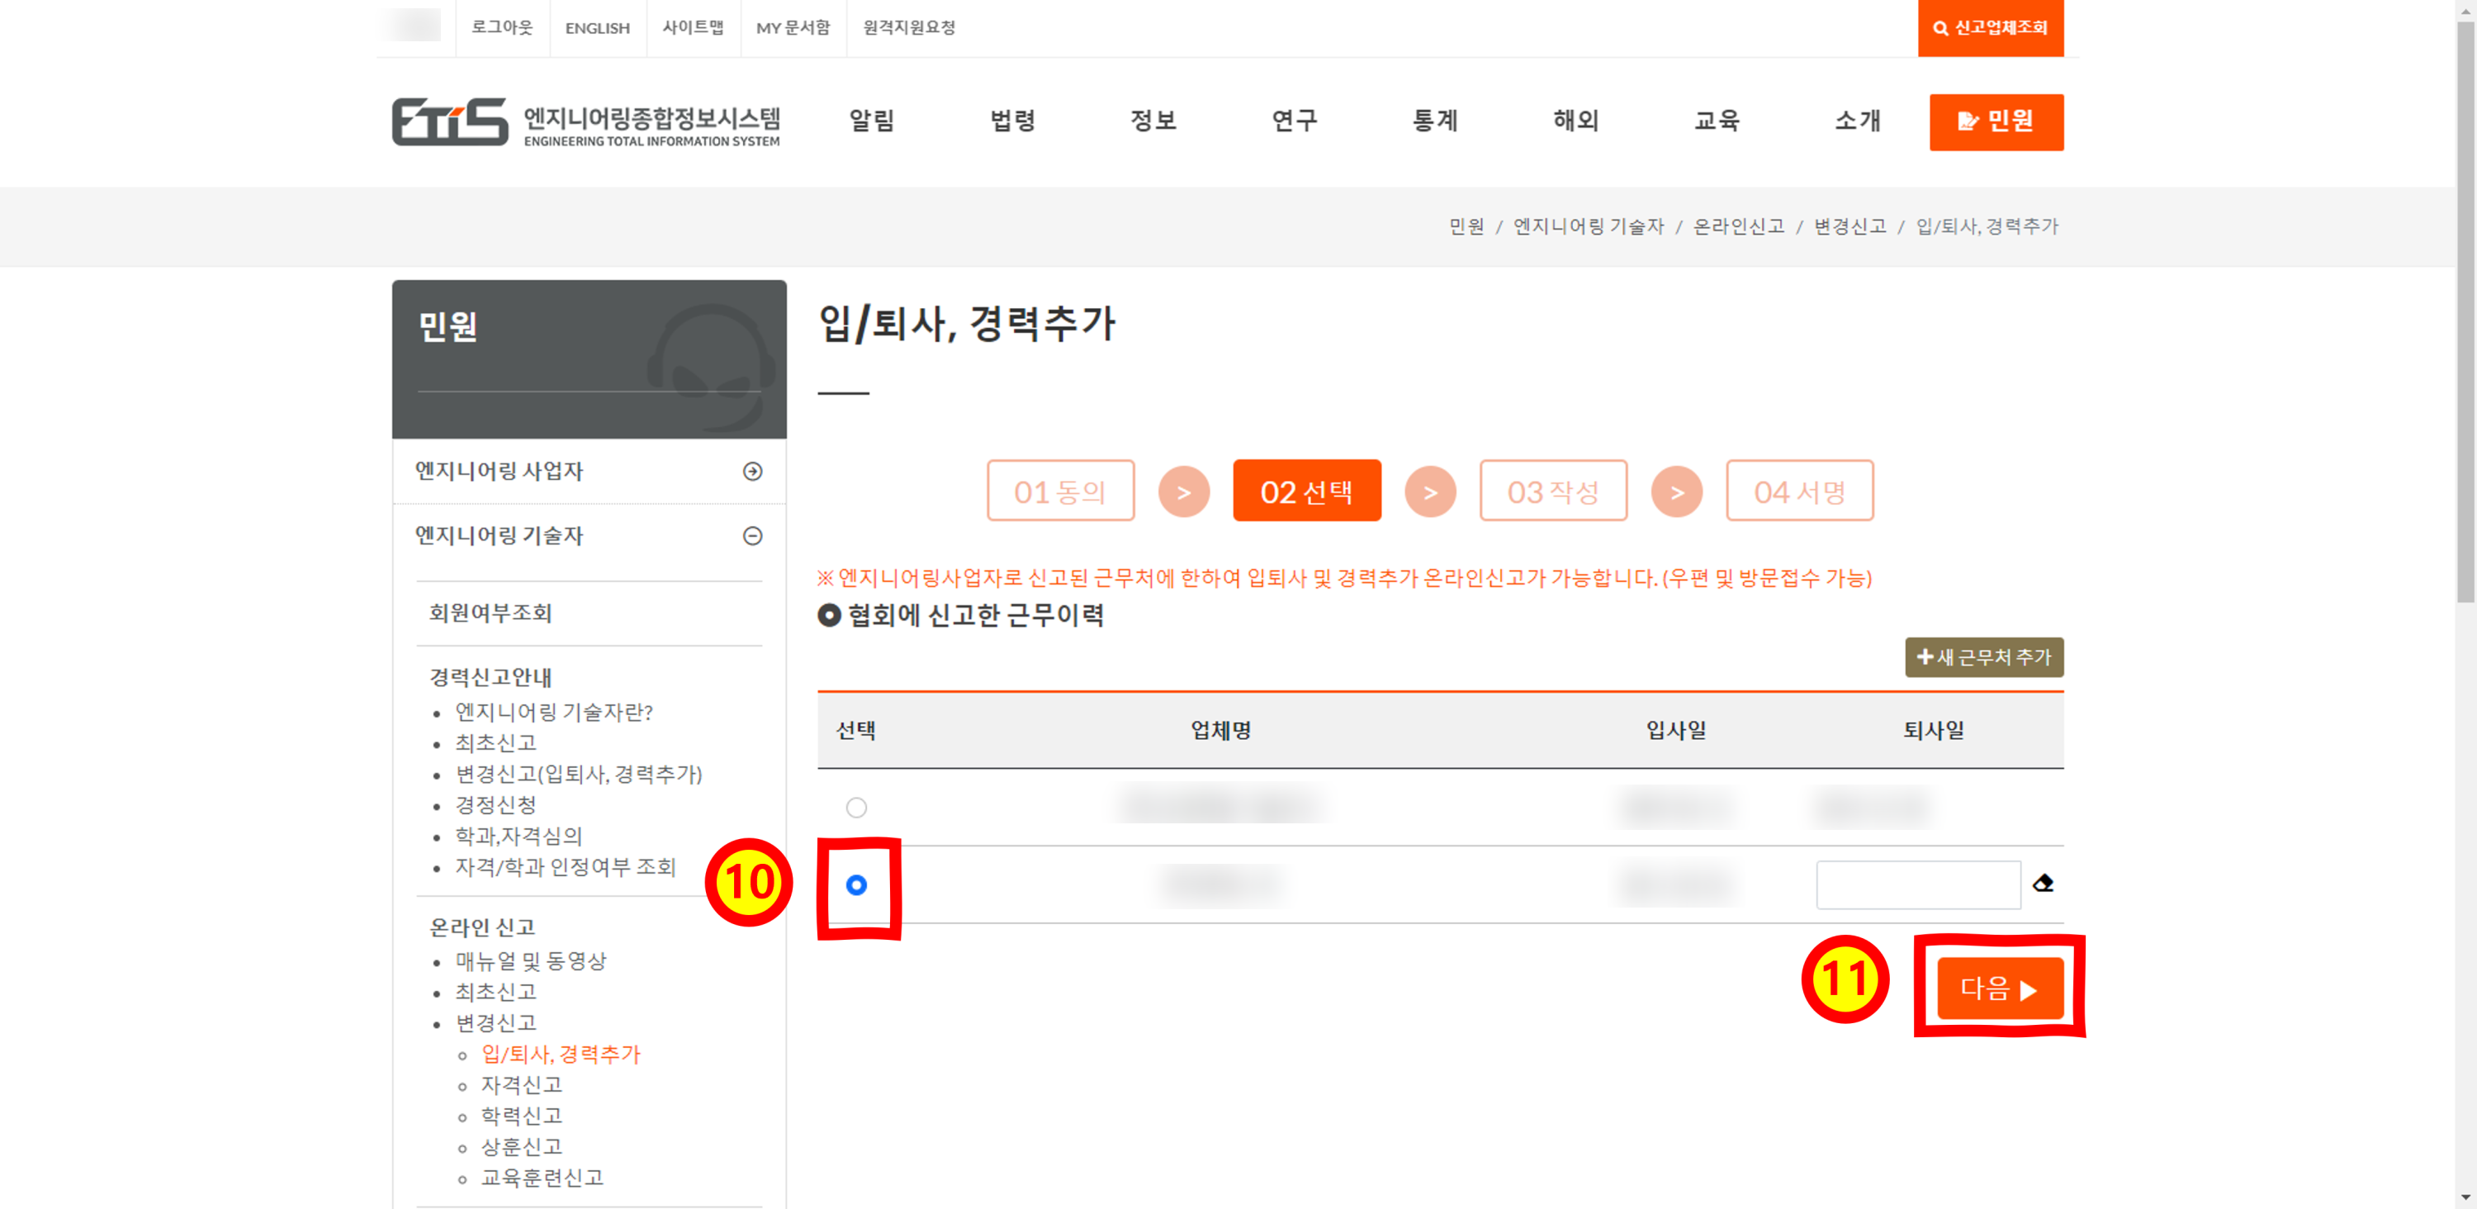2477x1209 pixels.
Task: Select the first workplace radio button
Action: [855, 807]
